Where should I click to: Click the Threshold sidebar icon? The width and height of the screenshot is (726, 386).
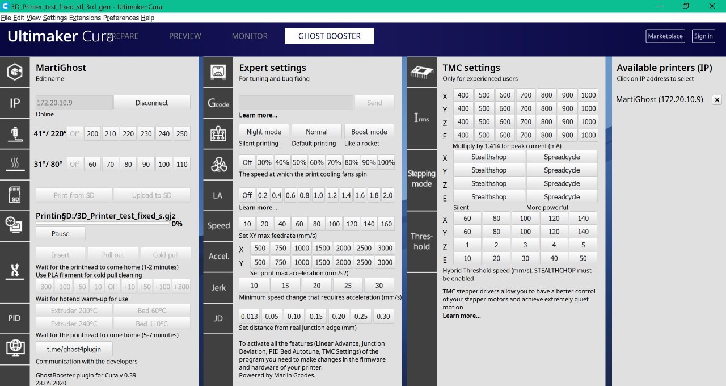coord(422,241)
